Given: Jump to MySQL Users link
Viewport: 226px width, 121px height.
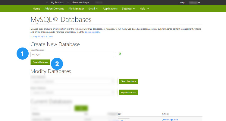Looking at the screenshot, I should point(42,37).
